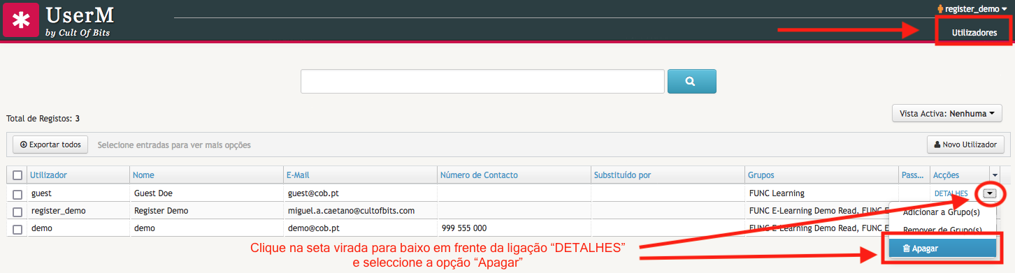Open column options arrow at header's right end
Viewport: 1015px width, 273px height.
pos(995,175)
